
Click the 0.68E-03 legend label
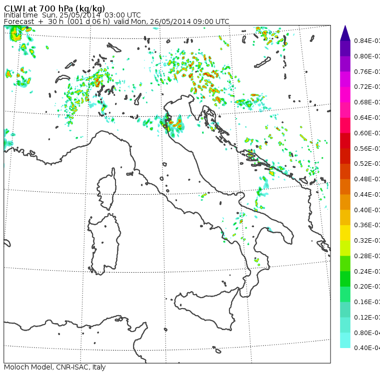[367, 102]
